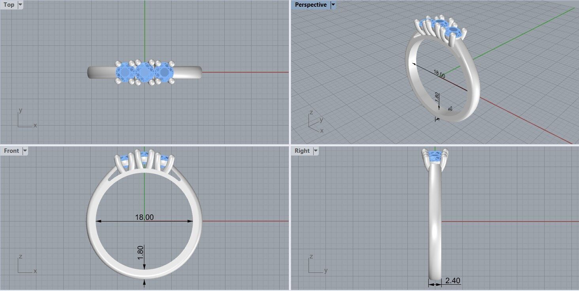Select the 1.80 dimension in Perspective view
Screen dimensions: 579x291
[437, 98]
